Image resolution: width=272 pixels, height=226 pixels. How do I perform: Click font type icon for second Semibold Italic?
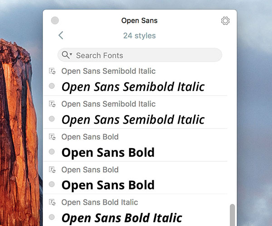pos(52,104)
